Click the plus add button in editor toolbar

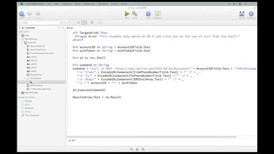click(71, 23)
